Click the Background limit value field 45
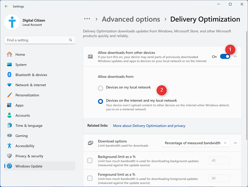The height and width of the screenshot is (187, 248). pos(219,161)
